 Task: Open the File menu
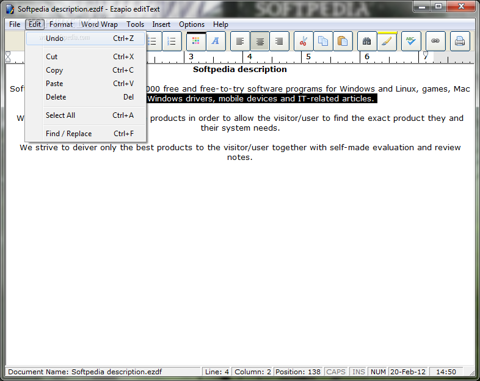(x=15, y=24)
